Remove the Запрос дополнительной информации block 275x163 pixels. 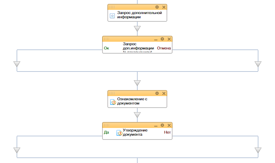point(164,7)
